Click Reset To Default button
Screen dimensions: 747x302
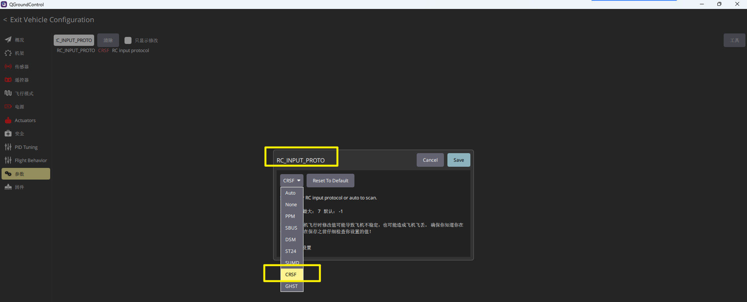point(330,181)
